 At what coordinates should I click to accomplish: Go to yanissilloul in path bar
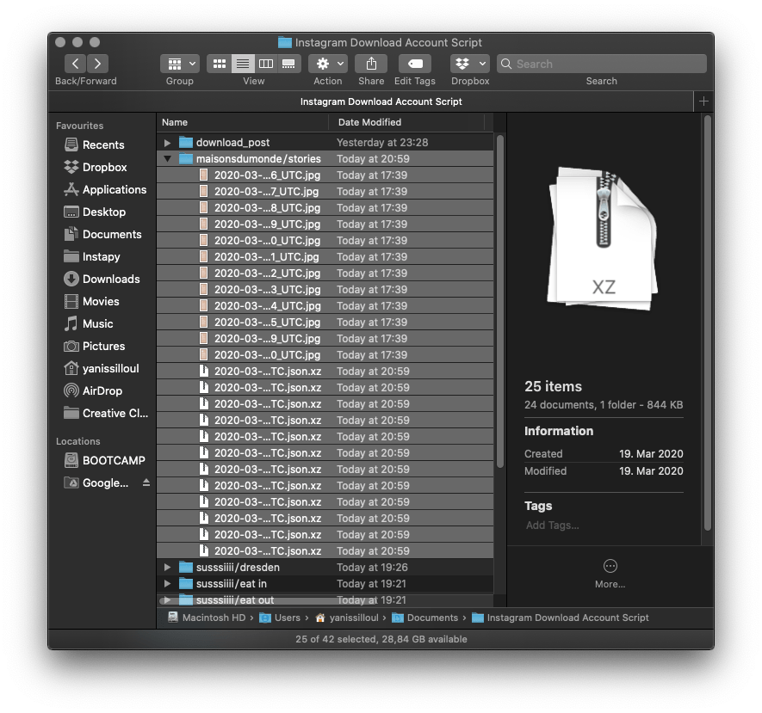pos(346,618)
